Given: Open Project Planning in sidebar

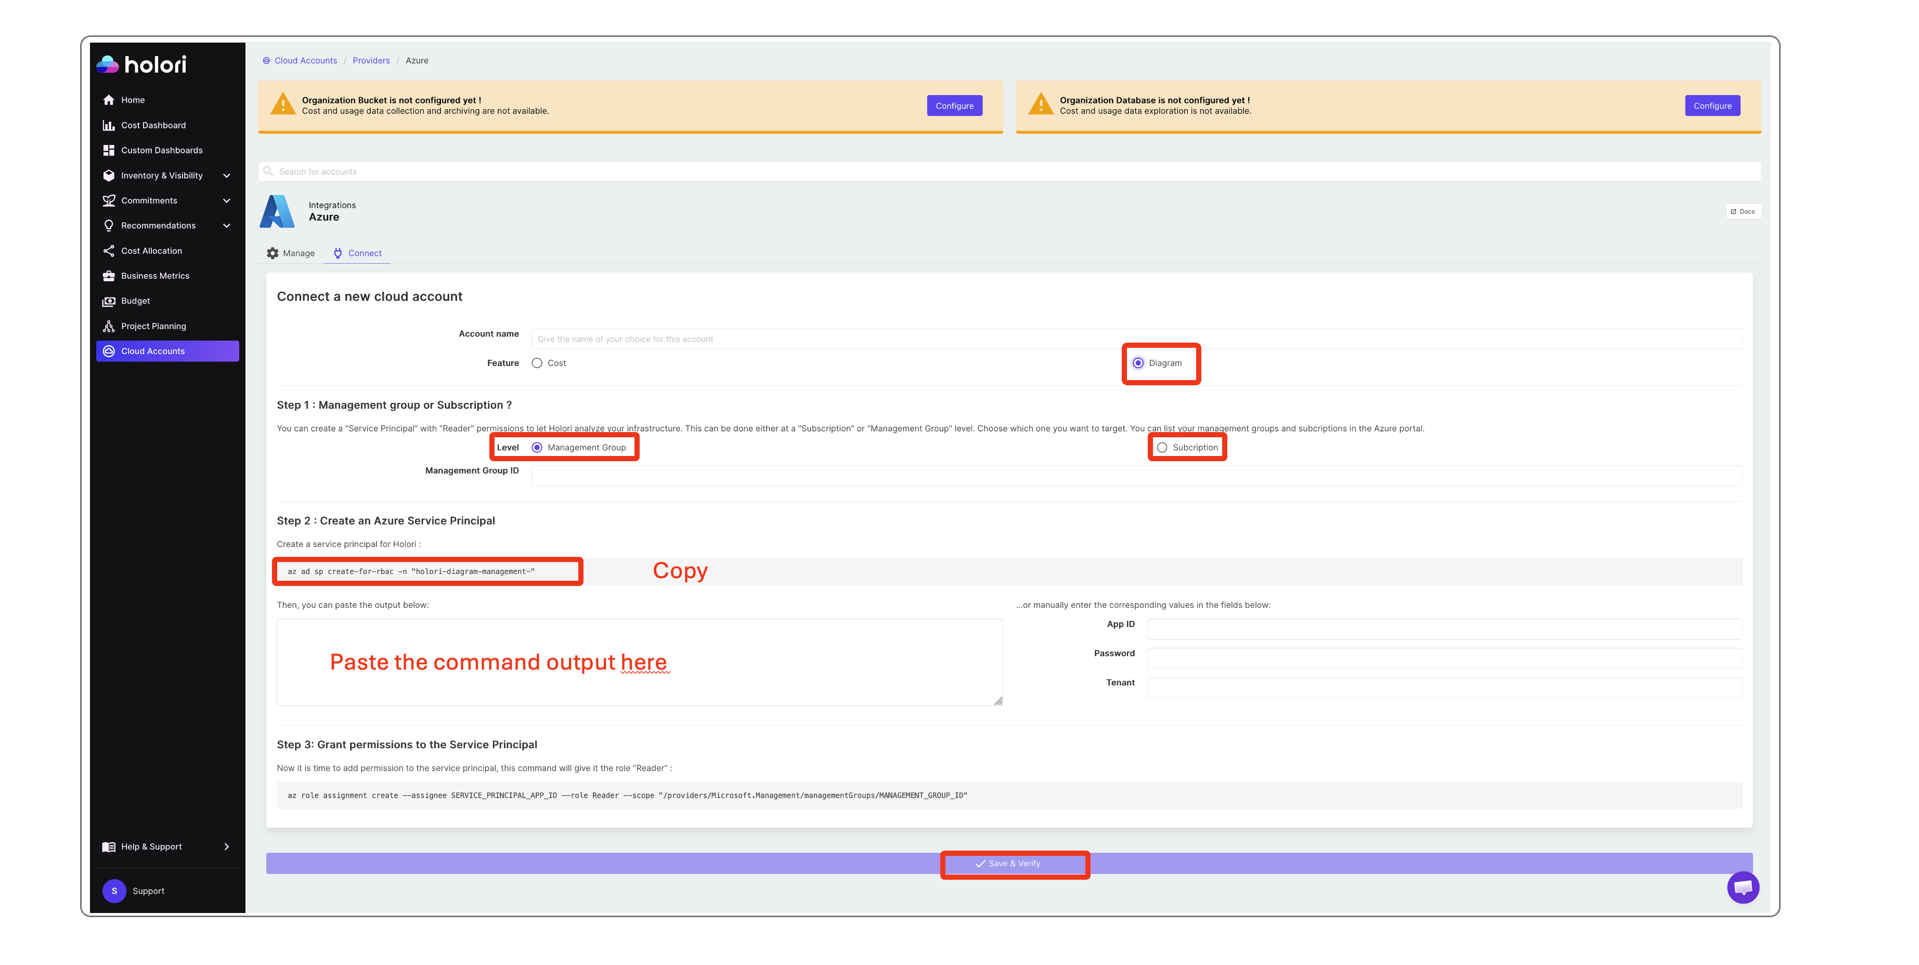Looking at the screenshot, I should tap(167, 326).
